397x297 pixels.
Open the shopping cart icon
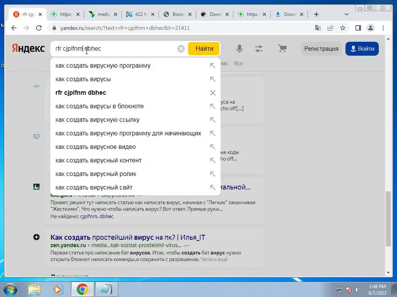point(282,48)
